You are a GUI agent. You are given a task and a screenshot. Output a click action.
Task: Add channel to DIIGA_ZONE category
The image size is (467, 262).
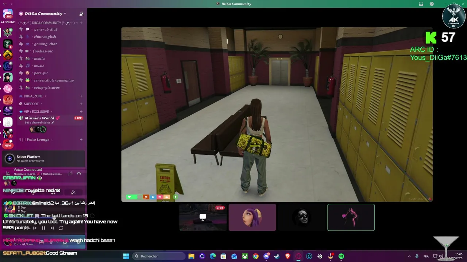(x=81, y=96)
